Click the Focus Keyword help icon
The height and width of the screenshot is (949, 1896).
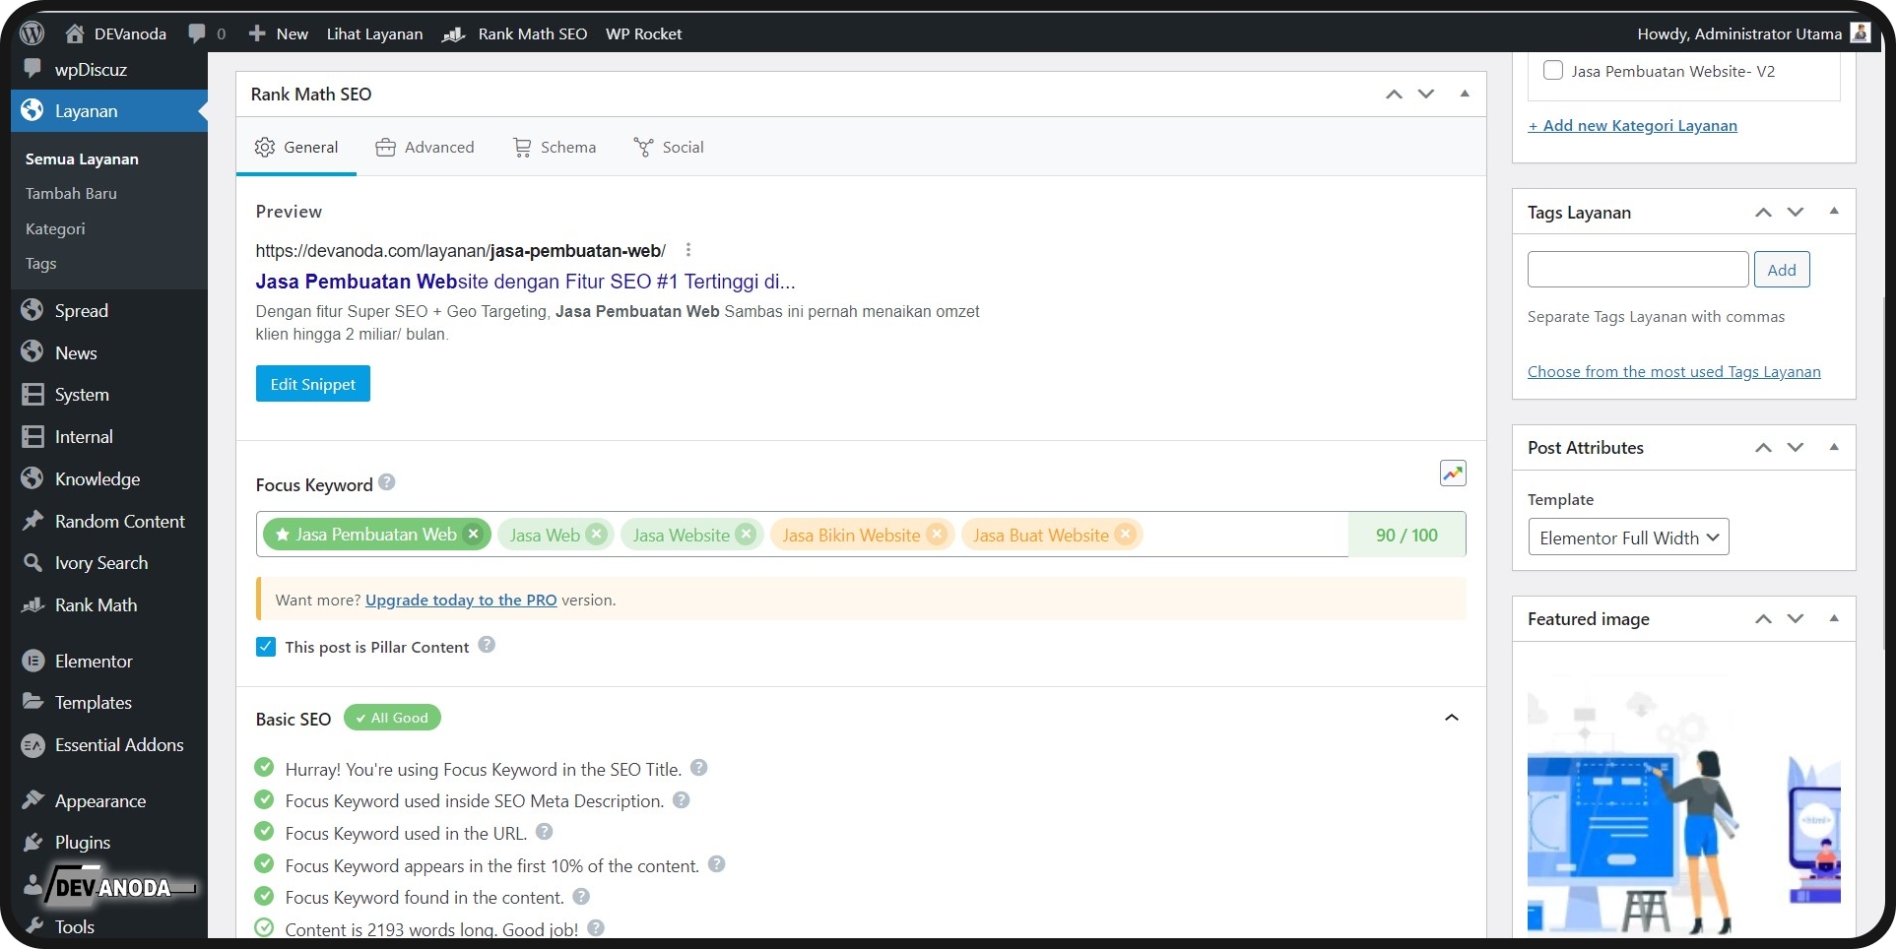[387, 482]
